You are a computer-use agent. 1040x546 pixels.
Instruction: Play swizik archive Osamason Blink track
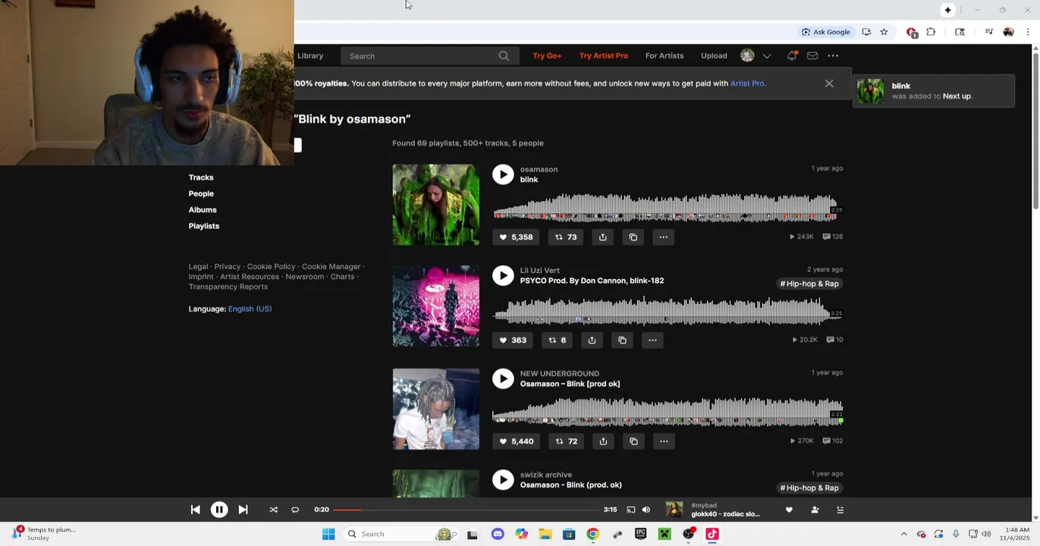(503, 479)
